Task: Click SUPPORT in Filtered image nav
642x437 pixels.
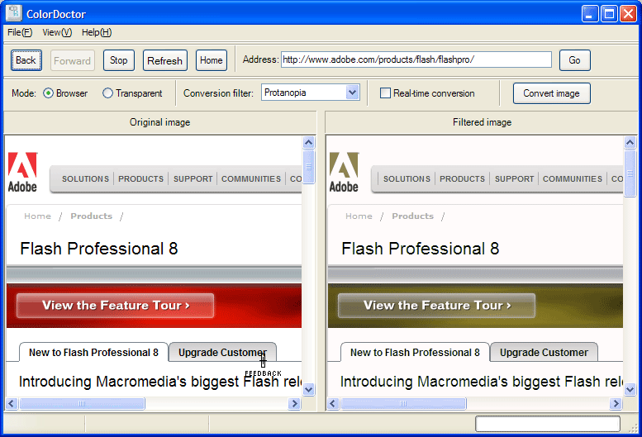Action: point(514,178)
